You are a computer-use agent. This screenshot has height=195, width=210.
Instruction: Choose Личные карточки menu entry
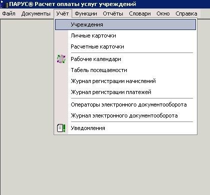(125, 35)
